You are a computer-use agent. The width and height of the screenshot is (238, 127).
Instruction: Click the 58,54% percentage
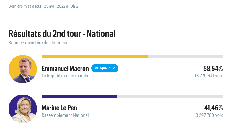(x=213, y=69)
